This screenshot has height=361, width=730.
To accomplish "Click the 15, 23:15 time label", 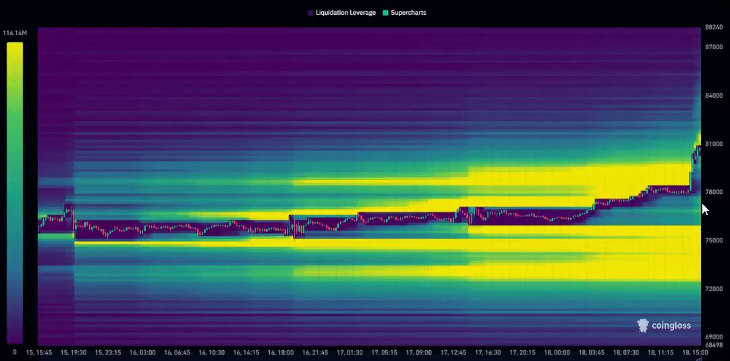I will click(x=108, y=353).
